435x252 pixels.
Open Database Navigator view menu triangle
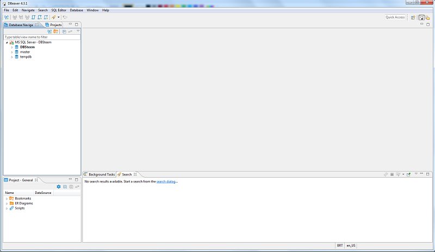click(78, 31)
